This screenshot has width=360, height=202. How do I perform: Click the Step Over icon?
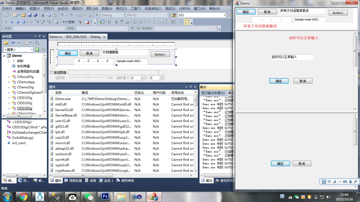(x=43, y=22)
